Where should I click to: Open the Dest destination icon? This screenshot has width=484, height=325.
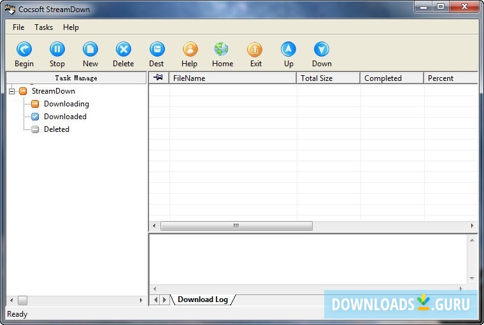click(157, 49)
